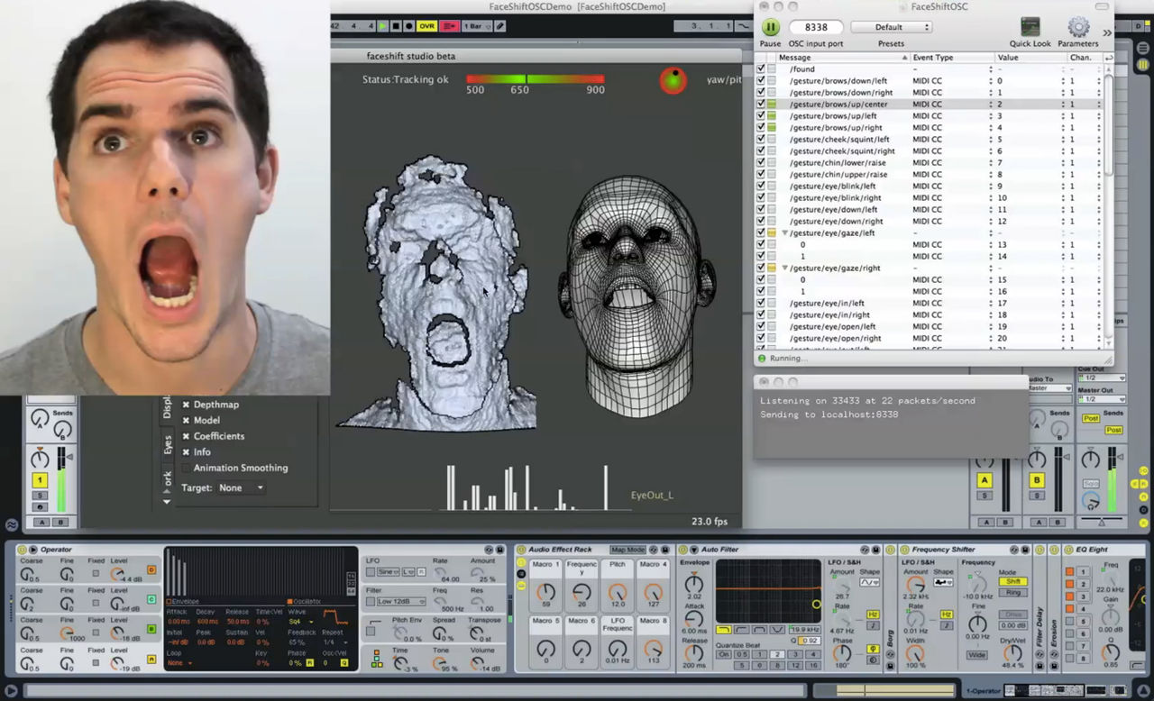
Task: Open the Target: None dropdown in faceshift
Action: pyautogui.click(x=240, y=487)
